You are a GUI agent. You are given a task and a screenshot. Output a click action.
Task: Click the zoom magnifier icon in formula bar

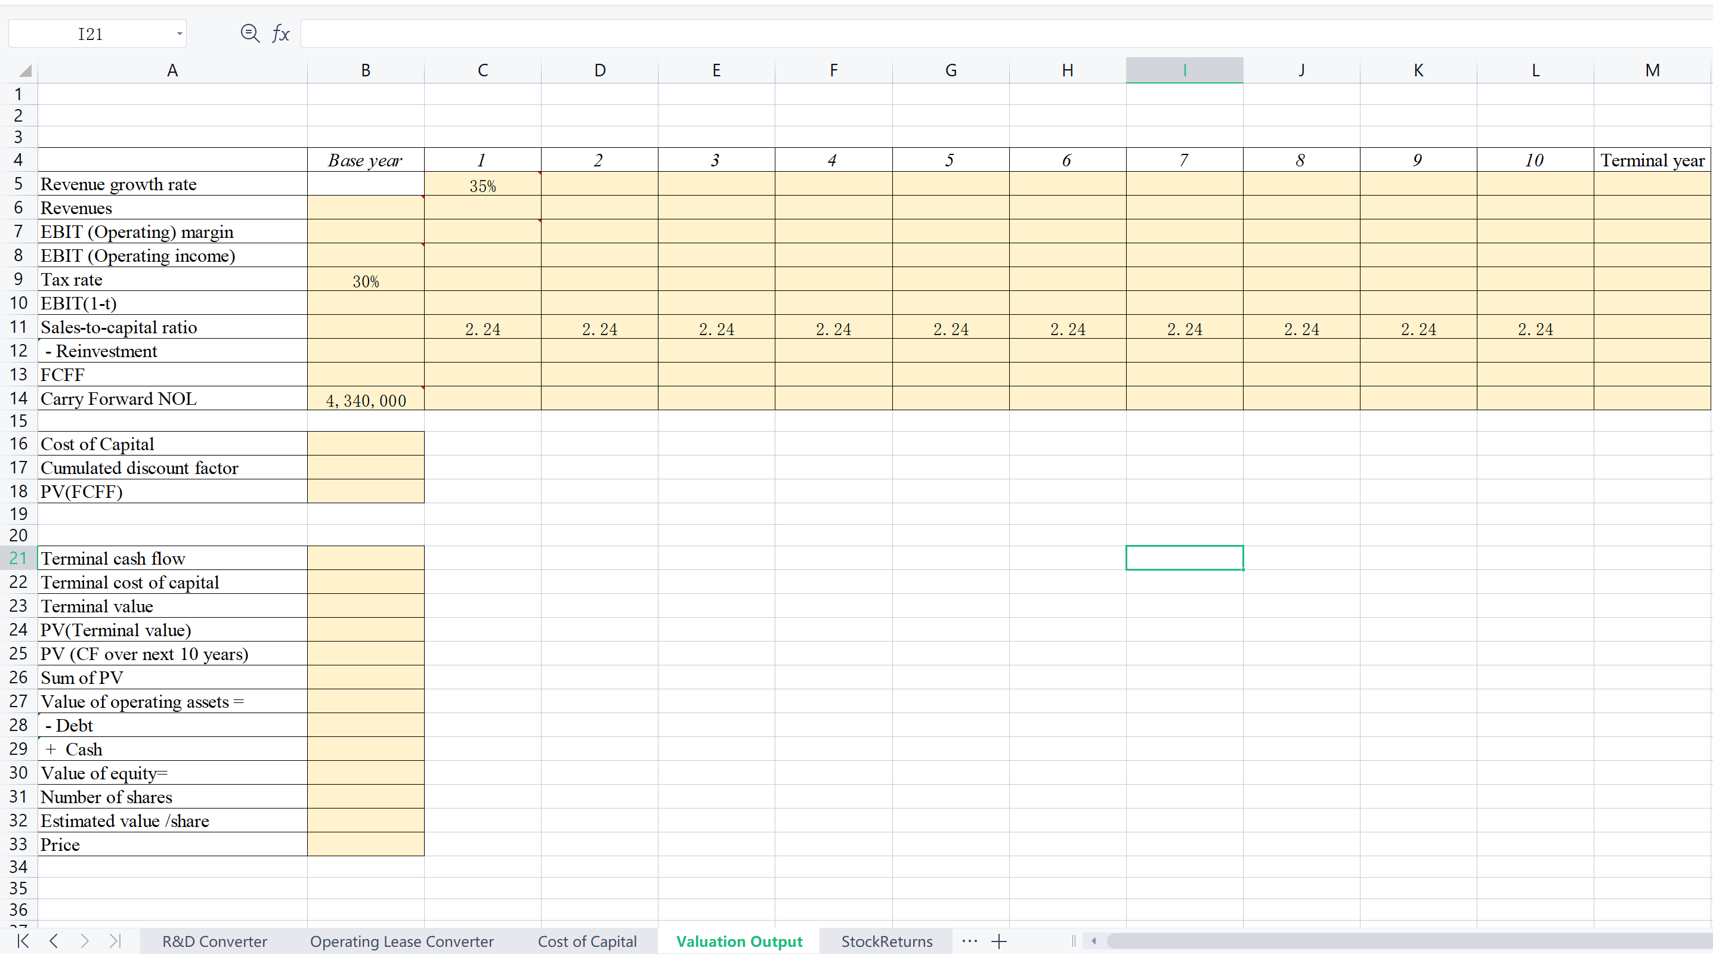pos(249,33)
